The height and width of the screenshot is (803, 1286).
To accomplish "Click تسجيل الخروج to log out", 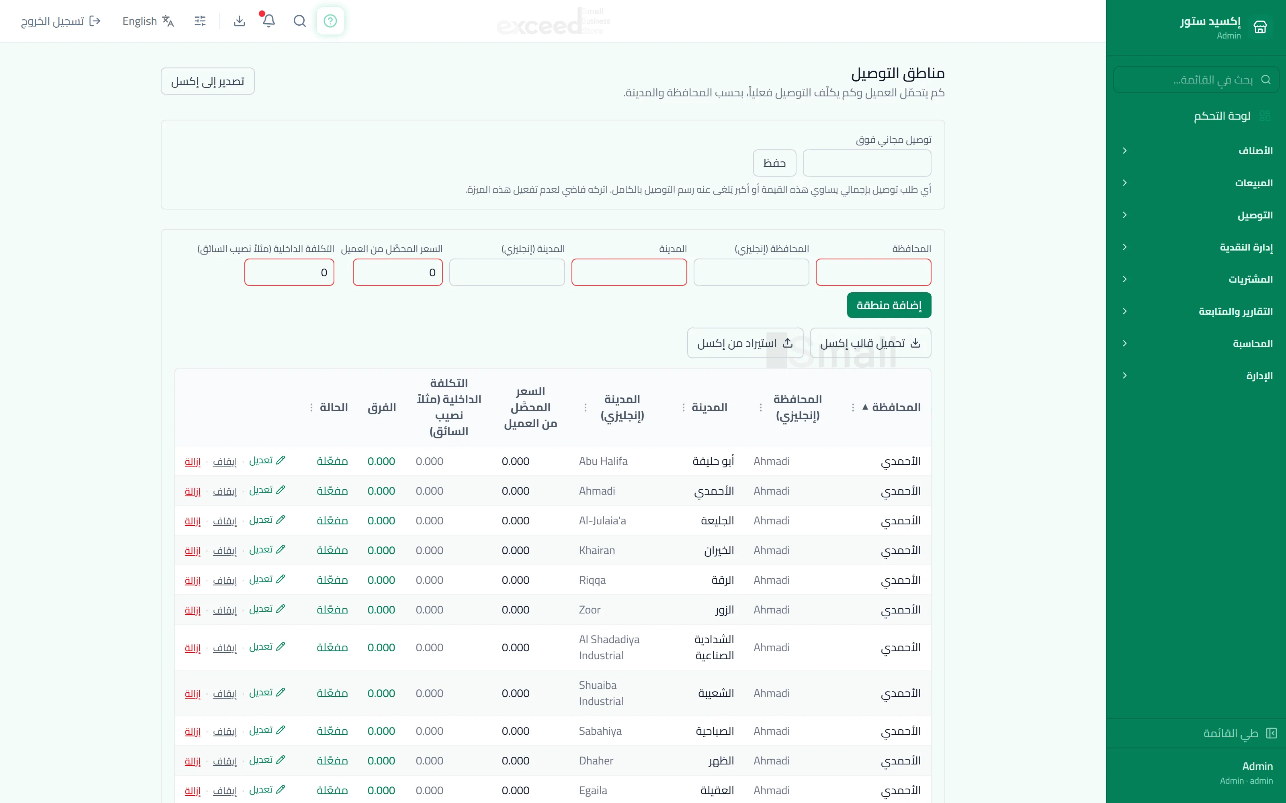I will coord(61,21).
